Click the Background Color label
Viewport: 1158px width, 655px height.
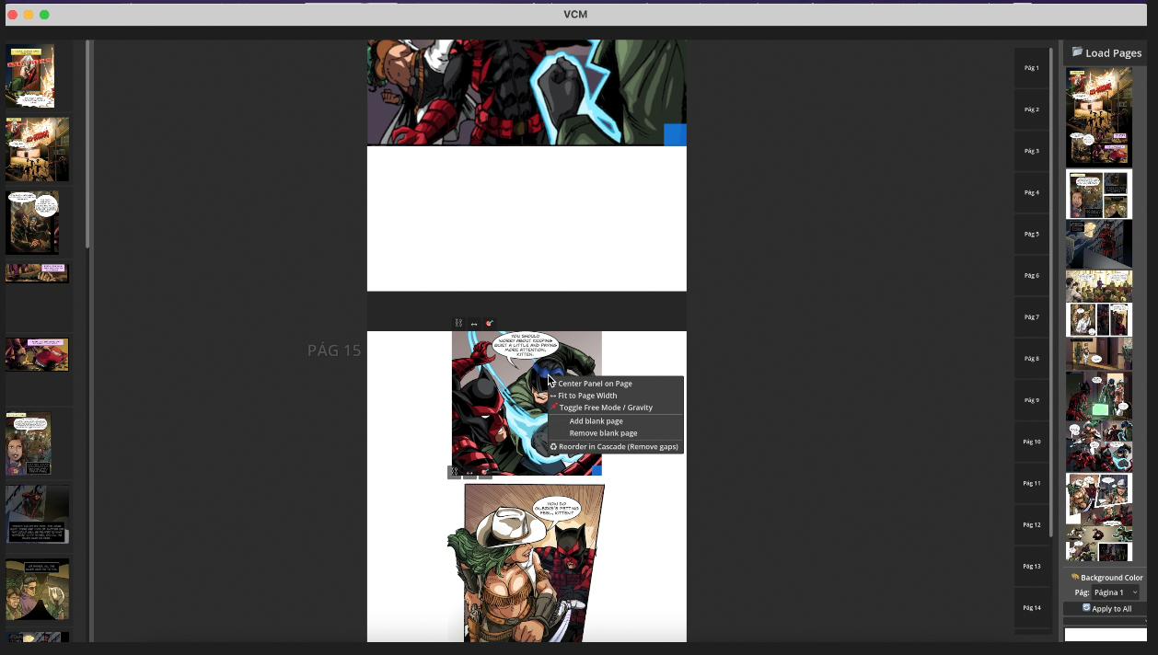(x=1112, y=578)
